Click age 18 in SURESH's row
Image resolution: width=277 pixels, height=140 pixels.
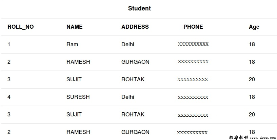click(x=252, y=97)
